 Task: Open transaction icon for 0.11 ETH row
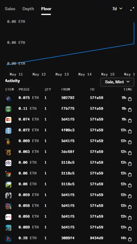coord(130,110)
